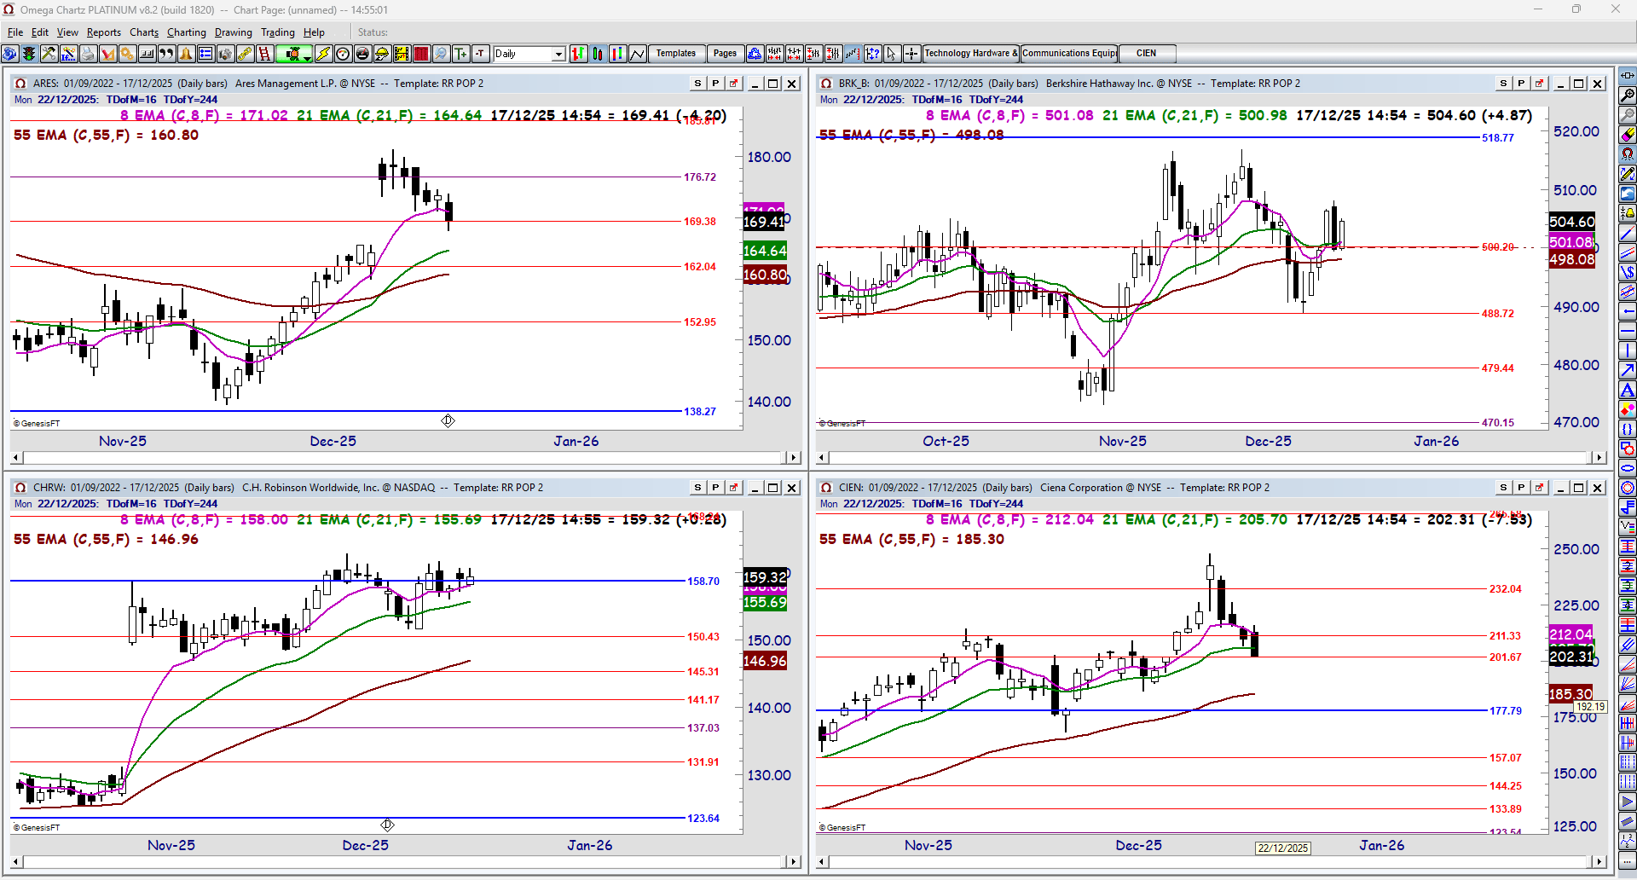
Task: Click the bell alerts icon
Action: [x=186, y=54]
